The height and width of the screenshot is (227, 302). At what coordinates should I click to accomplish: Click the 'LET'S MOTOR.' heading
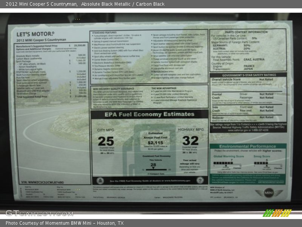tap(35, 34)
